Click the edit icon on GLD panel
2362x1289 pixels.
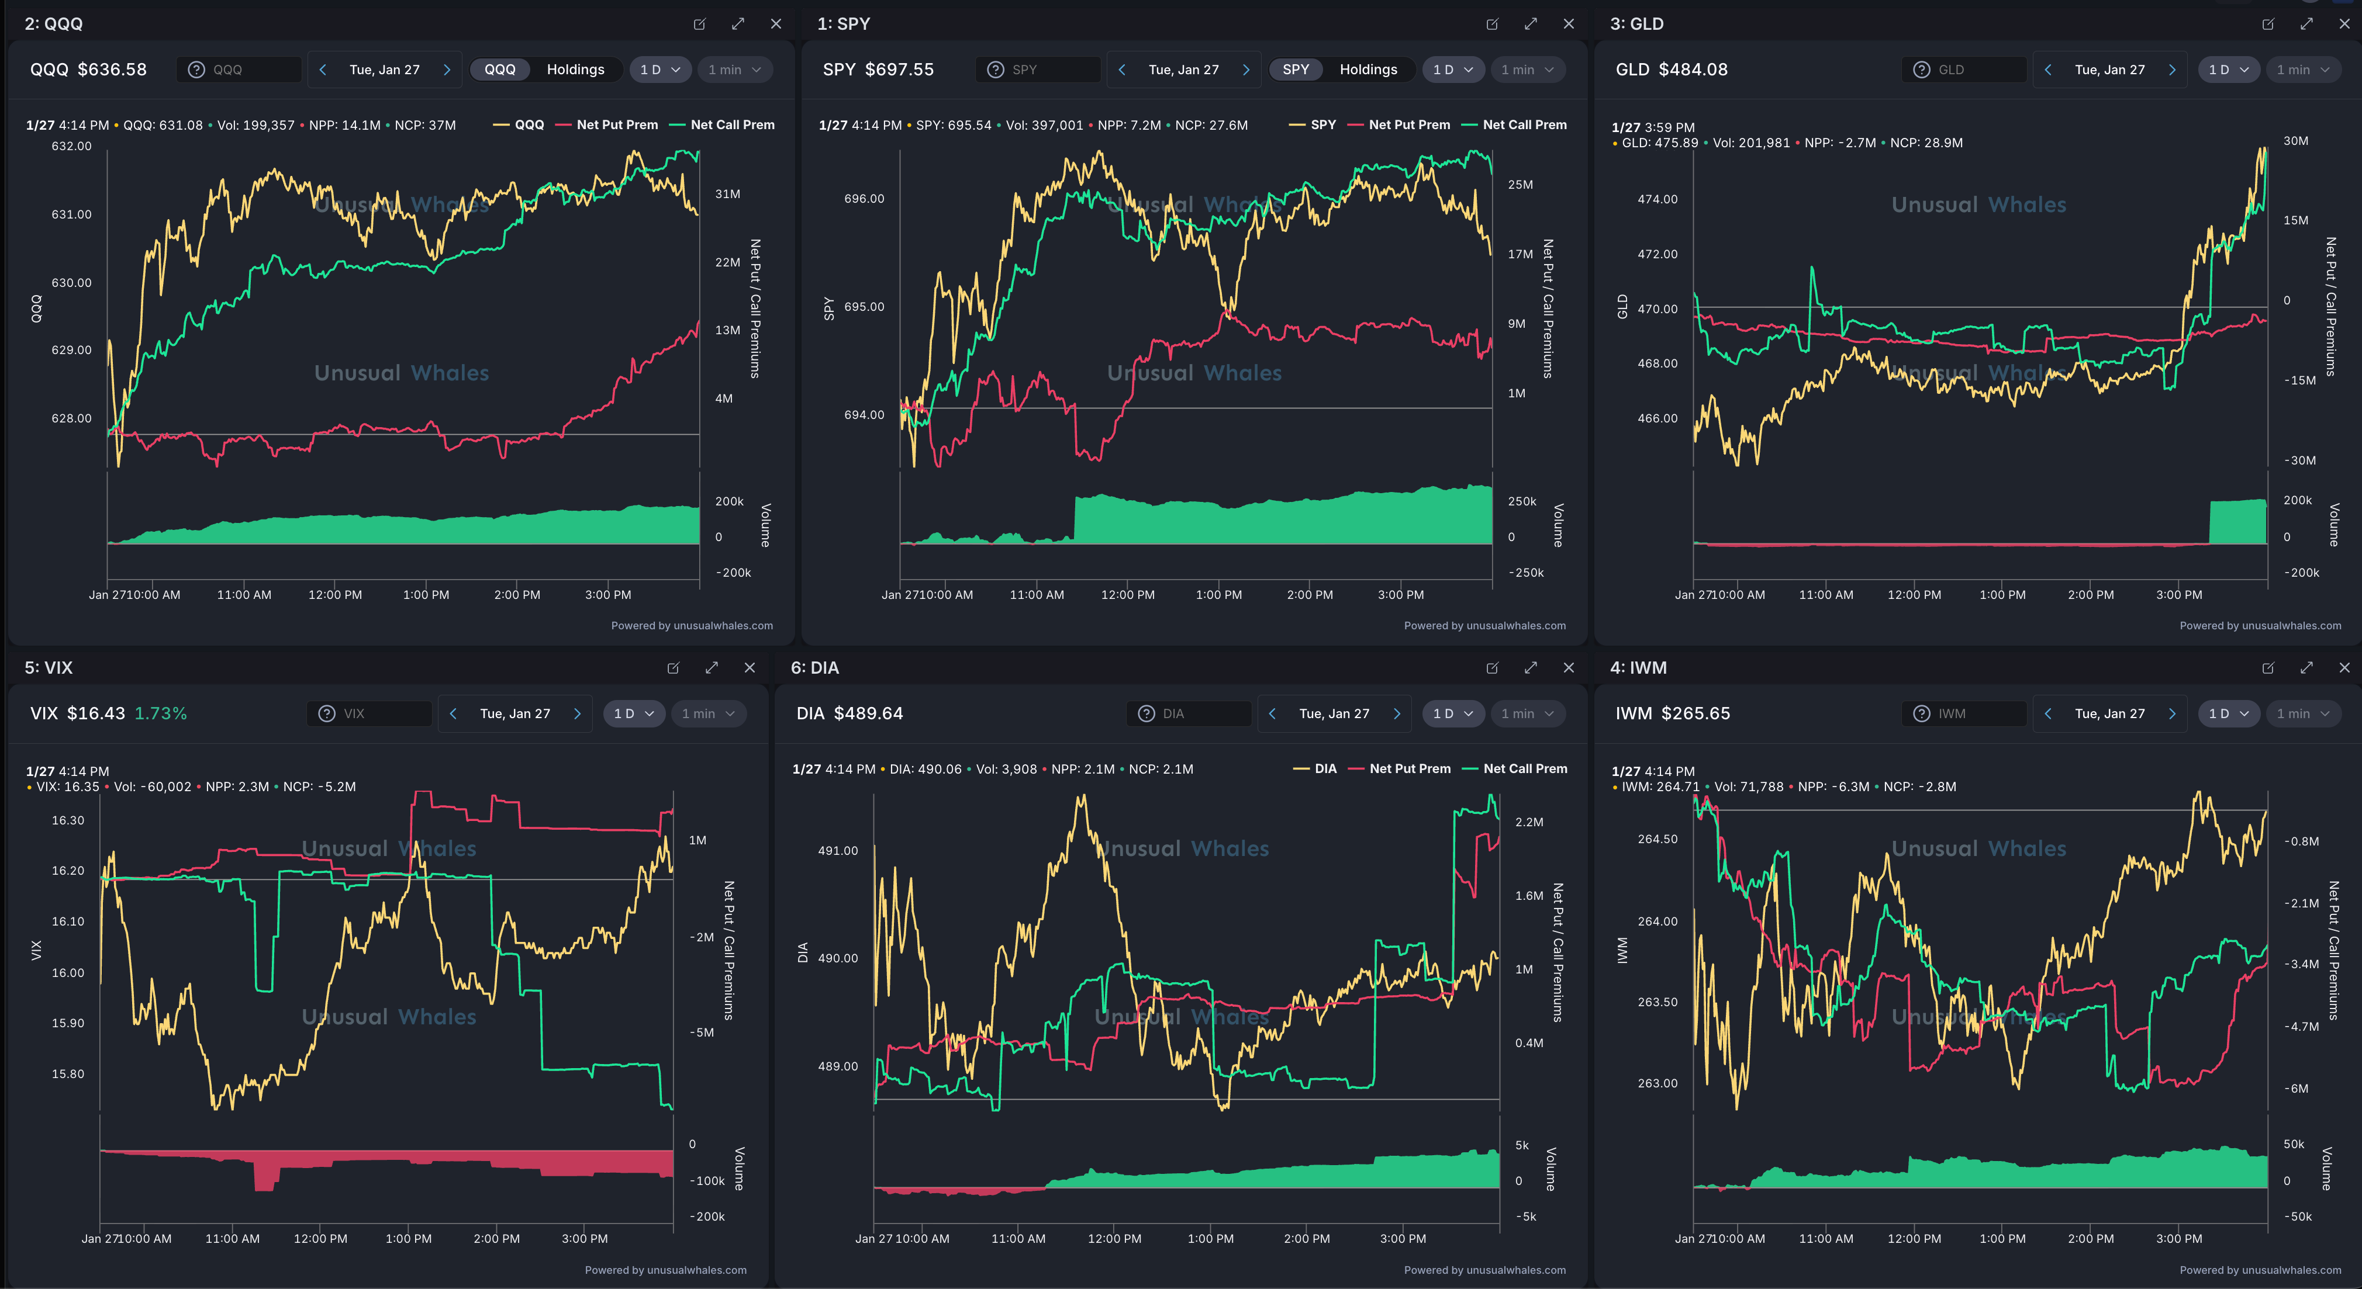[x=2267, y=24]
